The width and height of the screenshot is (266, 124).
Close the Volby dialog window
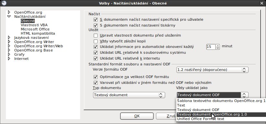[262, 3]
